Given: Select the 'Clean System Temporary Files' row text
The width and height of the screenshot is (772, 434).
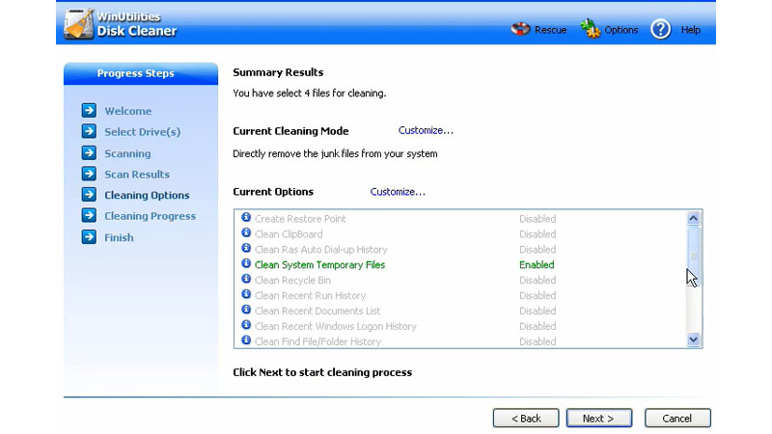Looking at the screenshot, I should (319, 264).
